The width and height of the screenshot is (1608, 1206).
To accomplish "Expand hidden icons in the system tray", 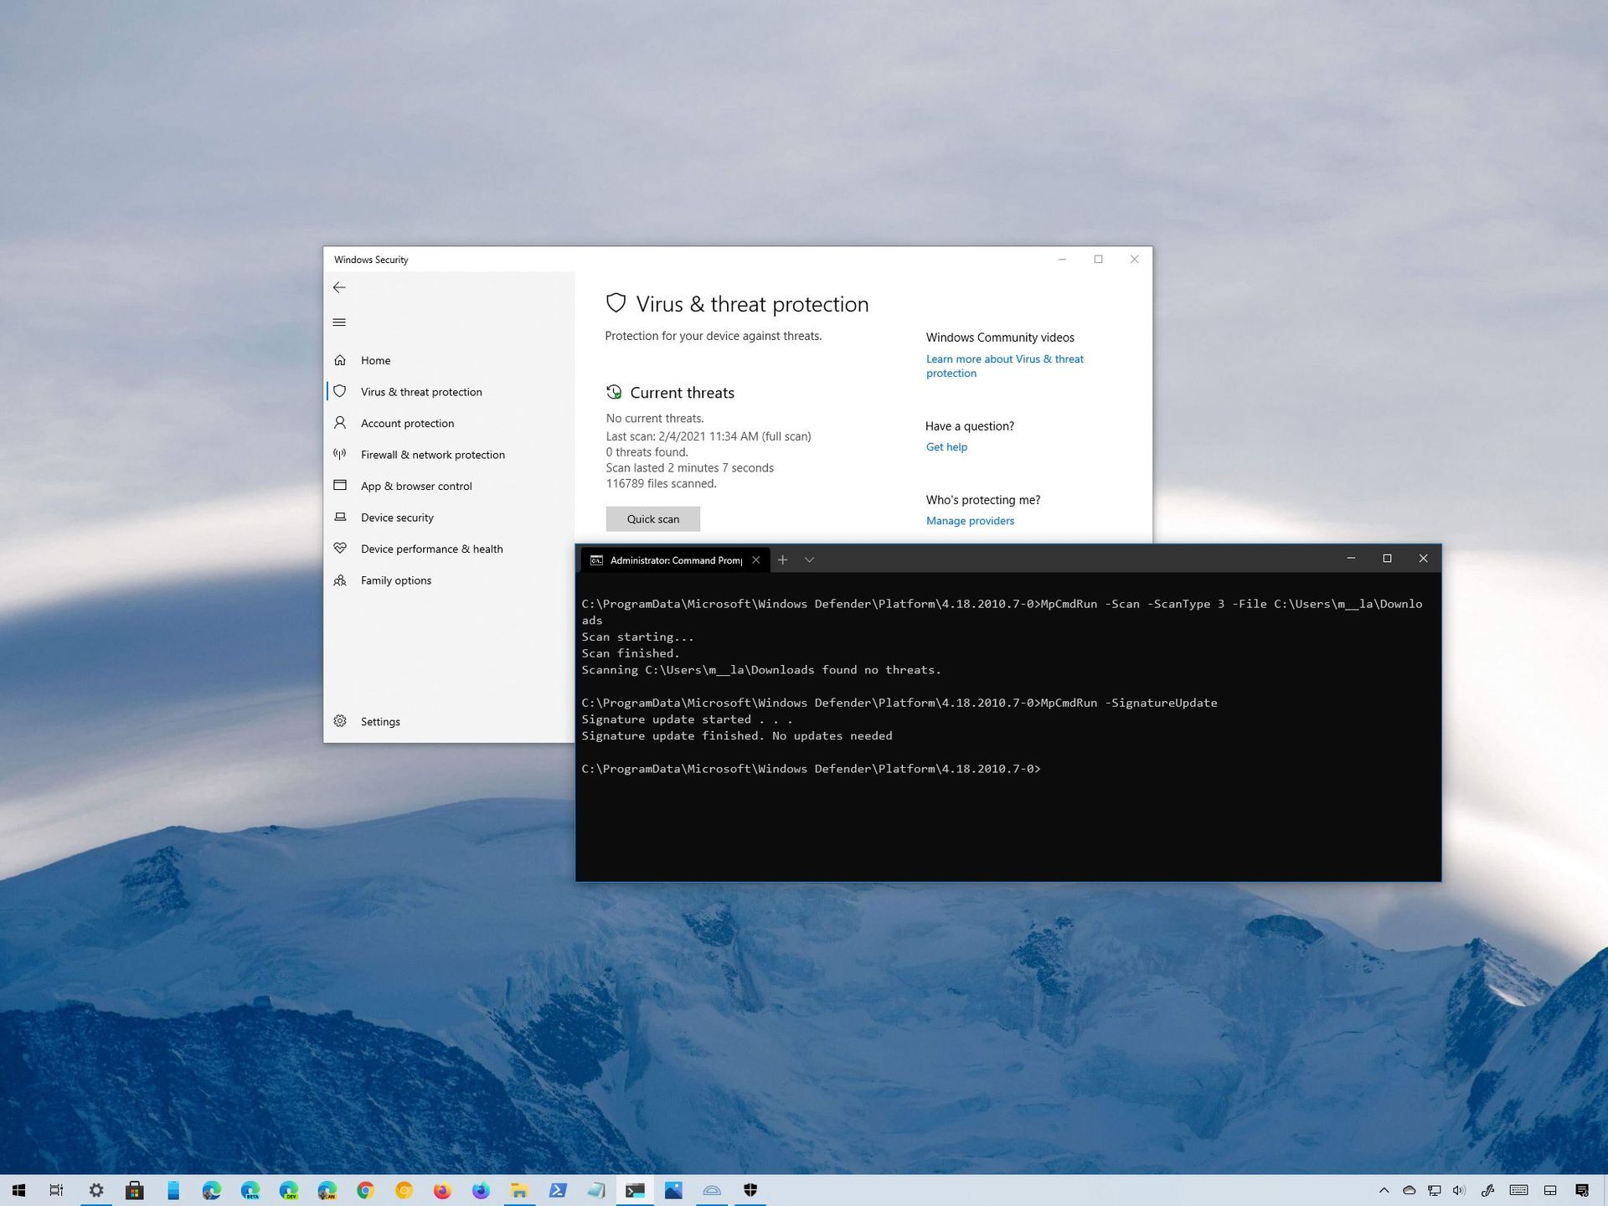I will click(1383, 1190).
